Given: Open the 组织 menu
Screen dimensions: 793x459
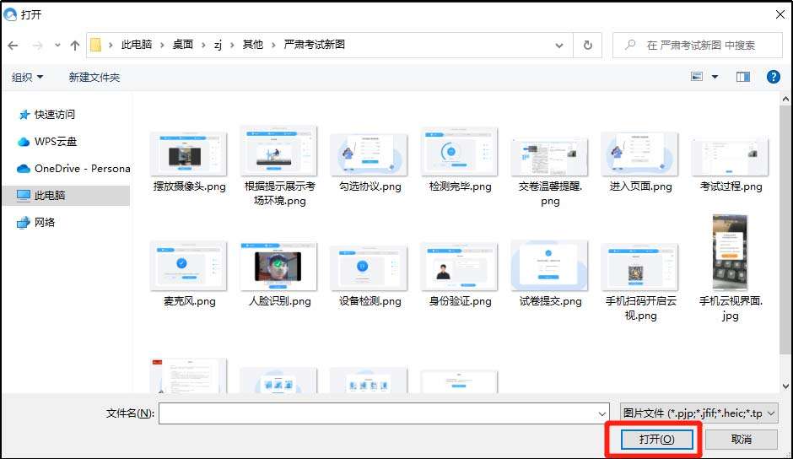Looking at the screenshot, I should pos(27,78).
